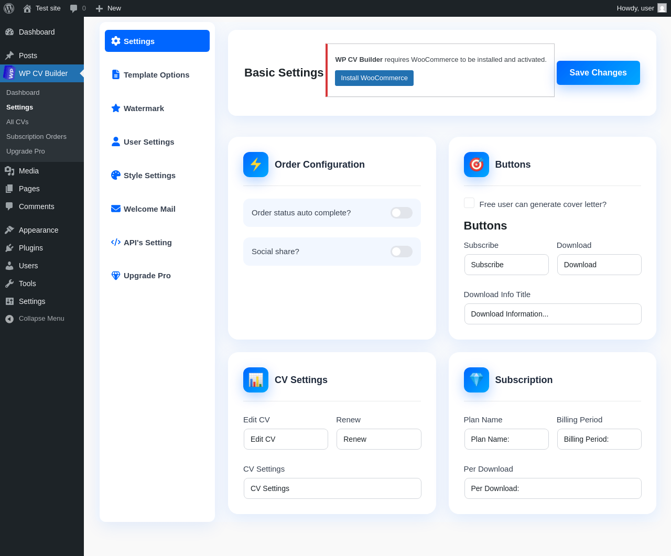Click the Users icon in sidebar

9,266
